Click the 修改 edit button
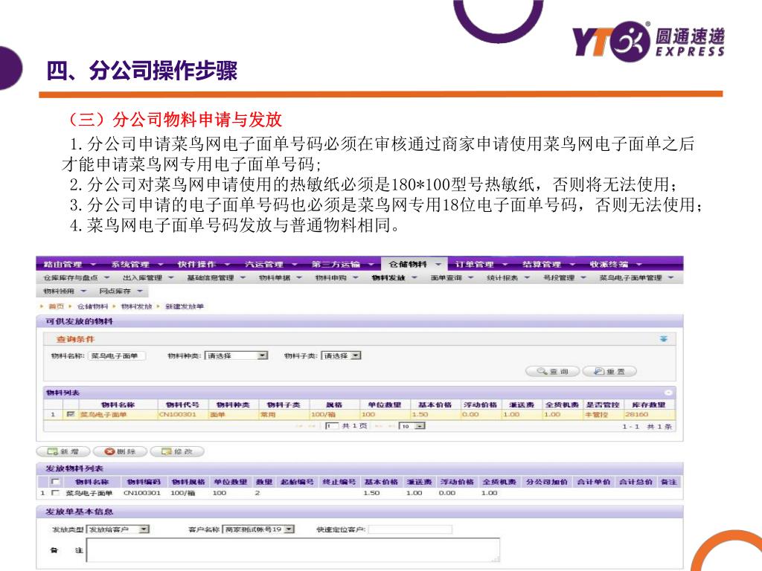This screenshot has width=762, height=571. [x=177, y=451]
